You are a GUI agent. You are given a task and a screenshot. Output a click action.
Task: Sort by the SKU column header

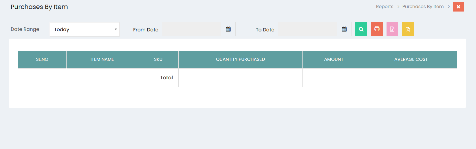(x=158, y=59)
